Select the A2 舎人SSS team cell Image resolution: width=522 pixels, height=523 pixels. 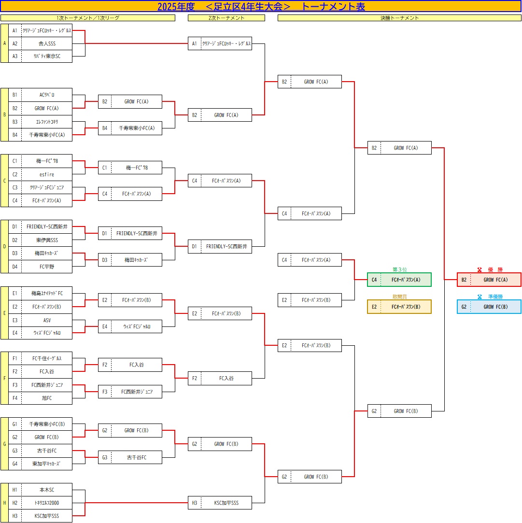pyautogui.click(x=47, y=43)
